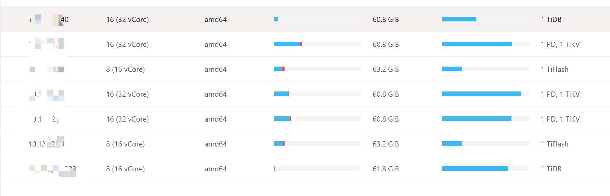Click the host address starting with 10.12

46,144
